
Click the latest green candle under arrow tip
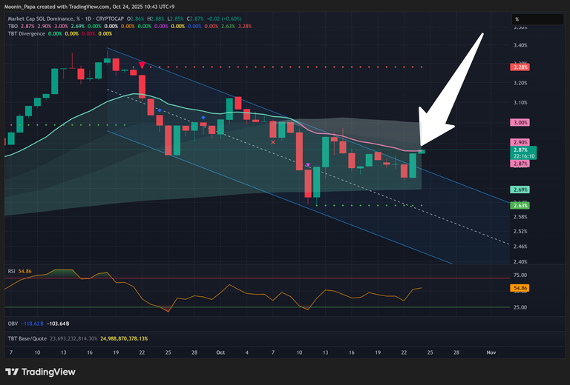[x=422, y=151]
